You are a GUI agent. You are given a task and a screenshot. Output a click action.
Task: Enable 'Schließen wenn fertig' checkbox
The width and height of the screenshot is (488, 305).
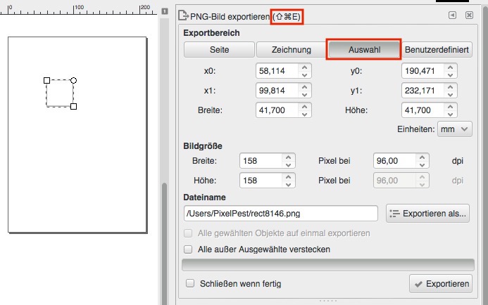(188, 283)
